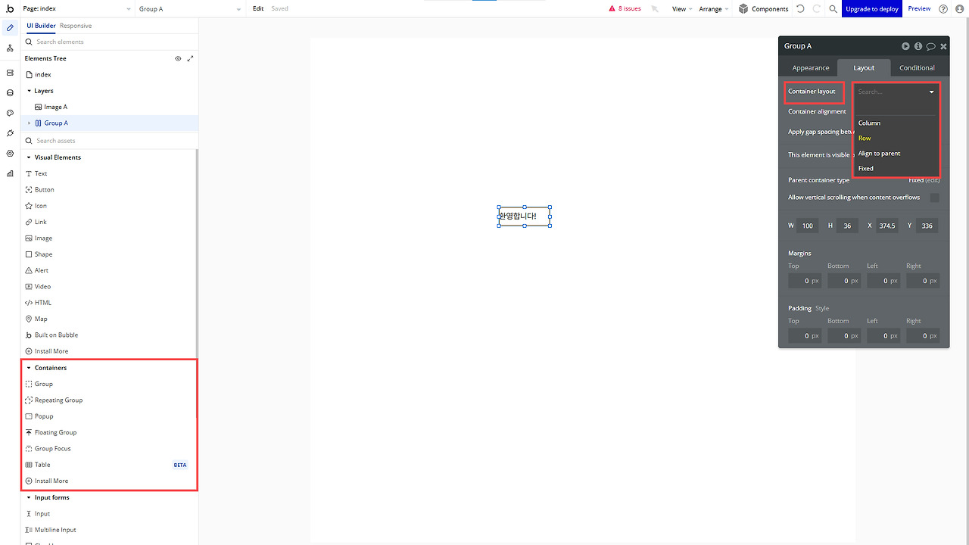Click the Undo arrow in top bar

pyautogui.click(x=800, y=8)
